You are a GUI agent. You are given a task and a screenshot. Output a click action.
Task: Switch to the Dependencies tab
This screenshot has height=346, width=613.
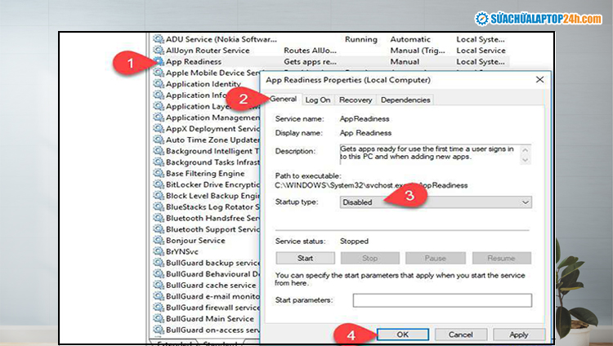(405, 100)
